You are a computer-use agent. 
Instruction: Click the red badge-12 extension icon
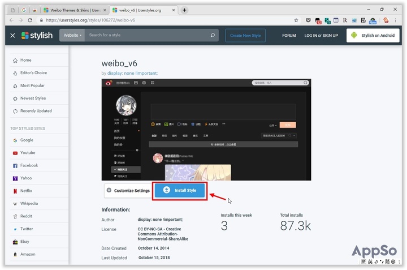click(x=318, y=21)
